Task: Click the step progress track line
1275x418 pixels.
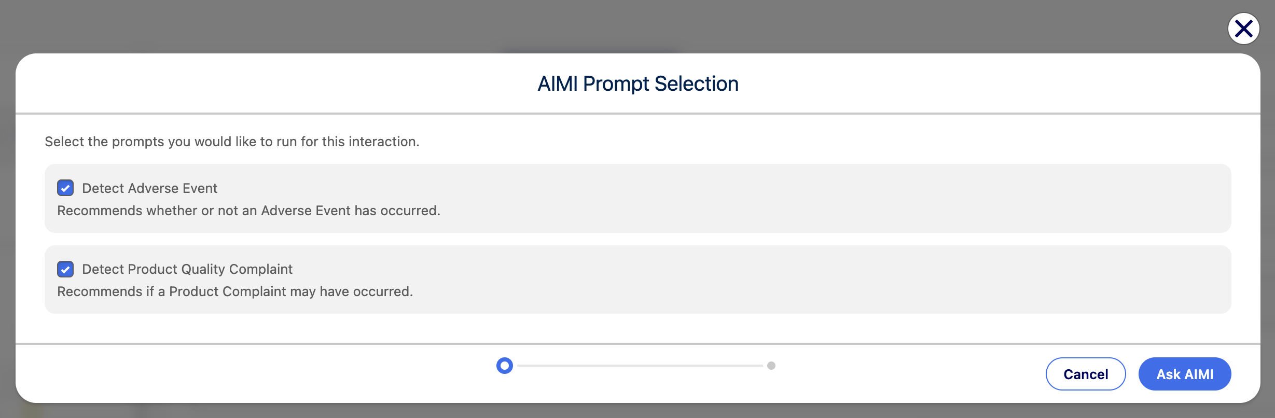Action: coord(638,366)
